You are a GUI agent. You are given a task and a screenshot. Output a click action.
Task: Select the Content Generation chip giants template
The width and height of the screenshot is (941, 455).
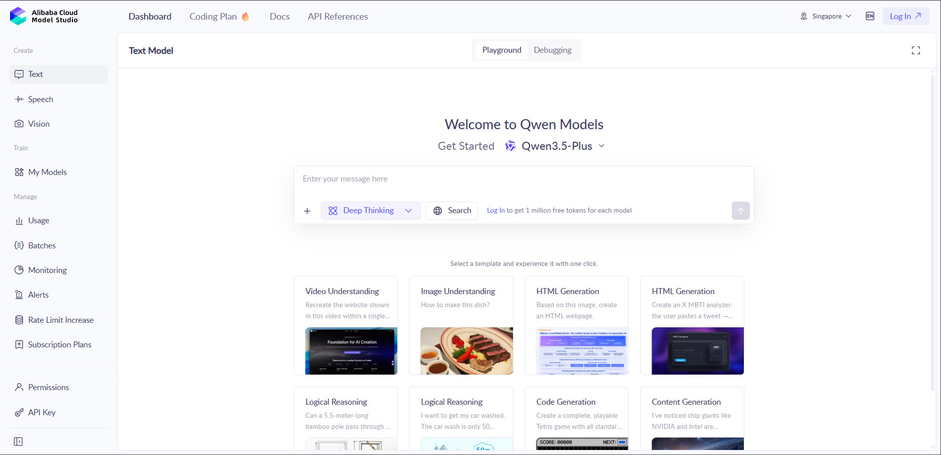pos(692,418)
